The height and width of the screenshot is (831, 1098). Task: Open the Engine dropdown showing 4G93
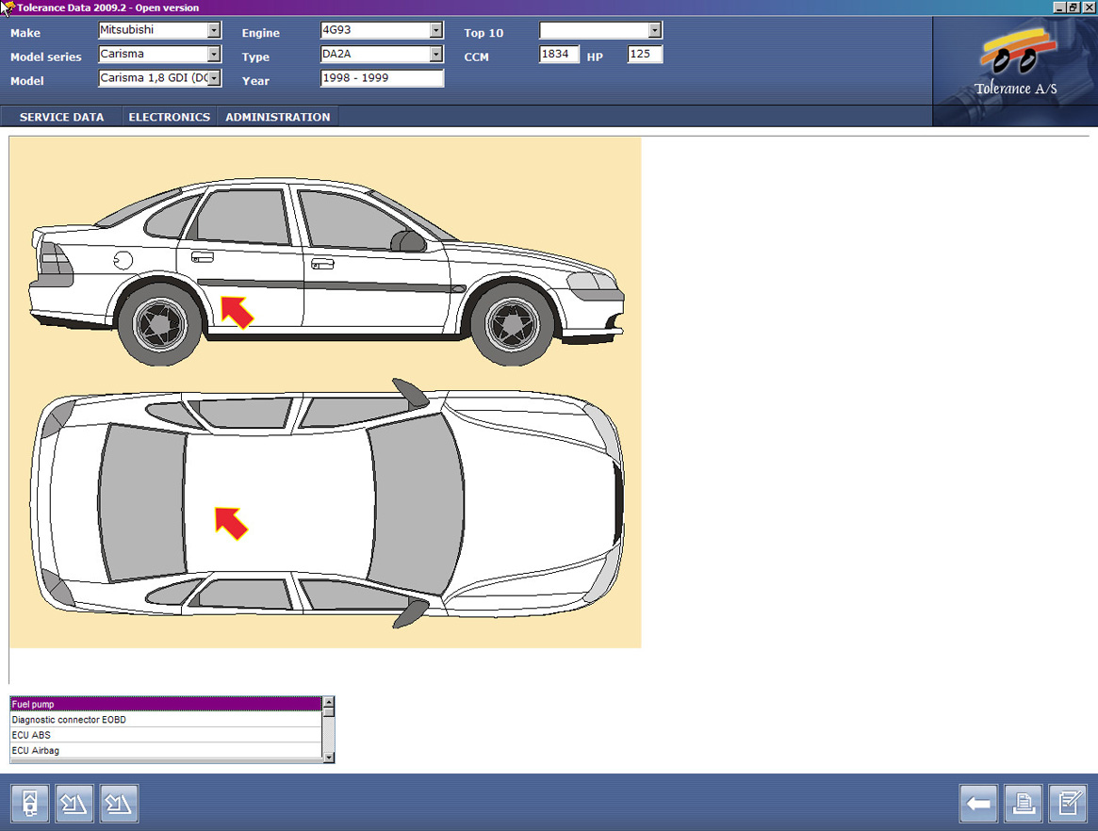click(435, 30)
